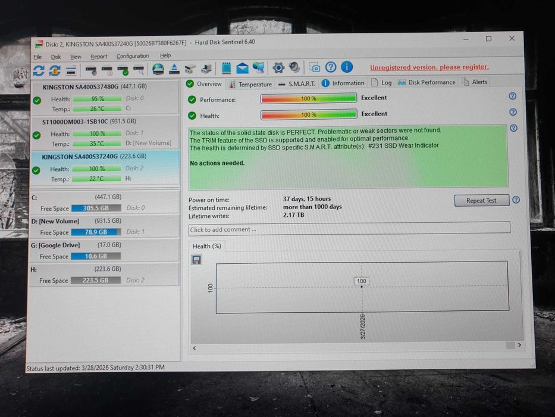Select the D: [New Volume] partition entry

[x=104, y=226]
